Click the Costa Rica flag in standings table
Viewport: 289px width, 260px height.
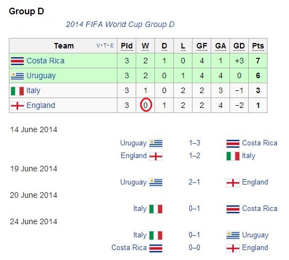17,61
